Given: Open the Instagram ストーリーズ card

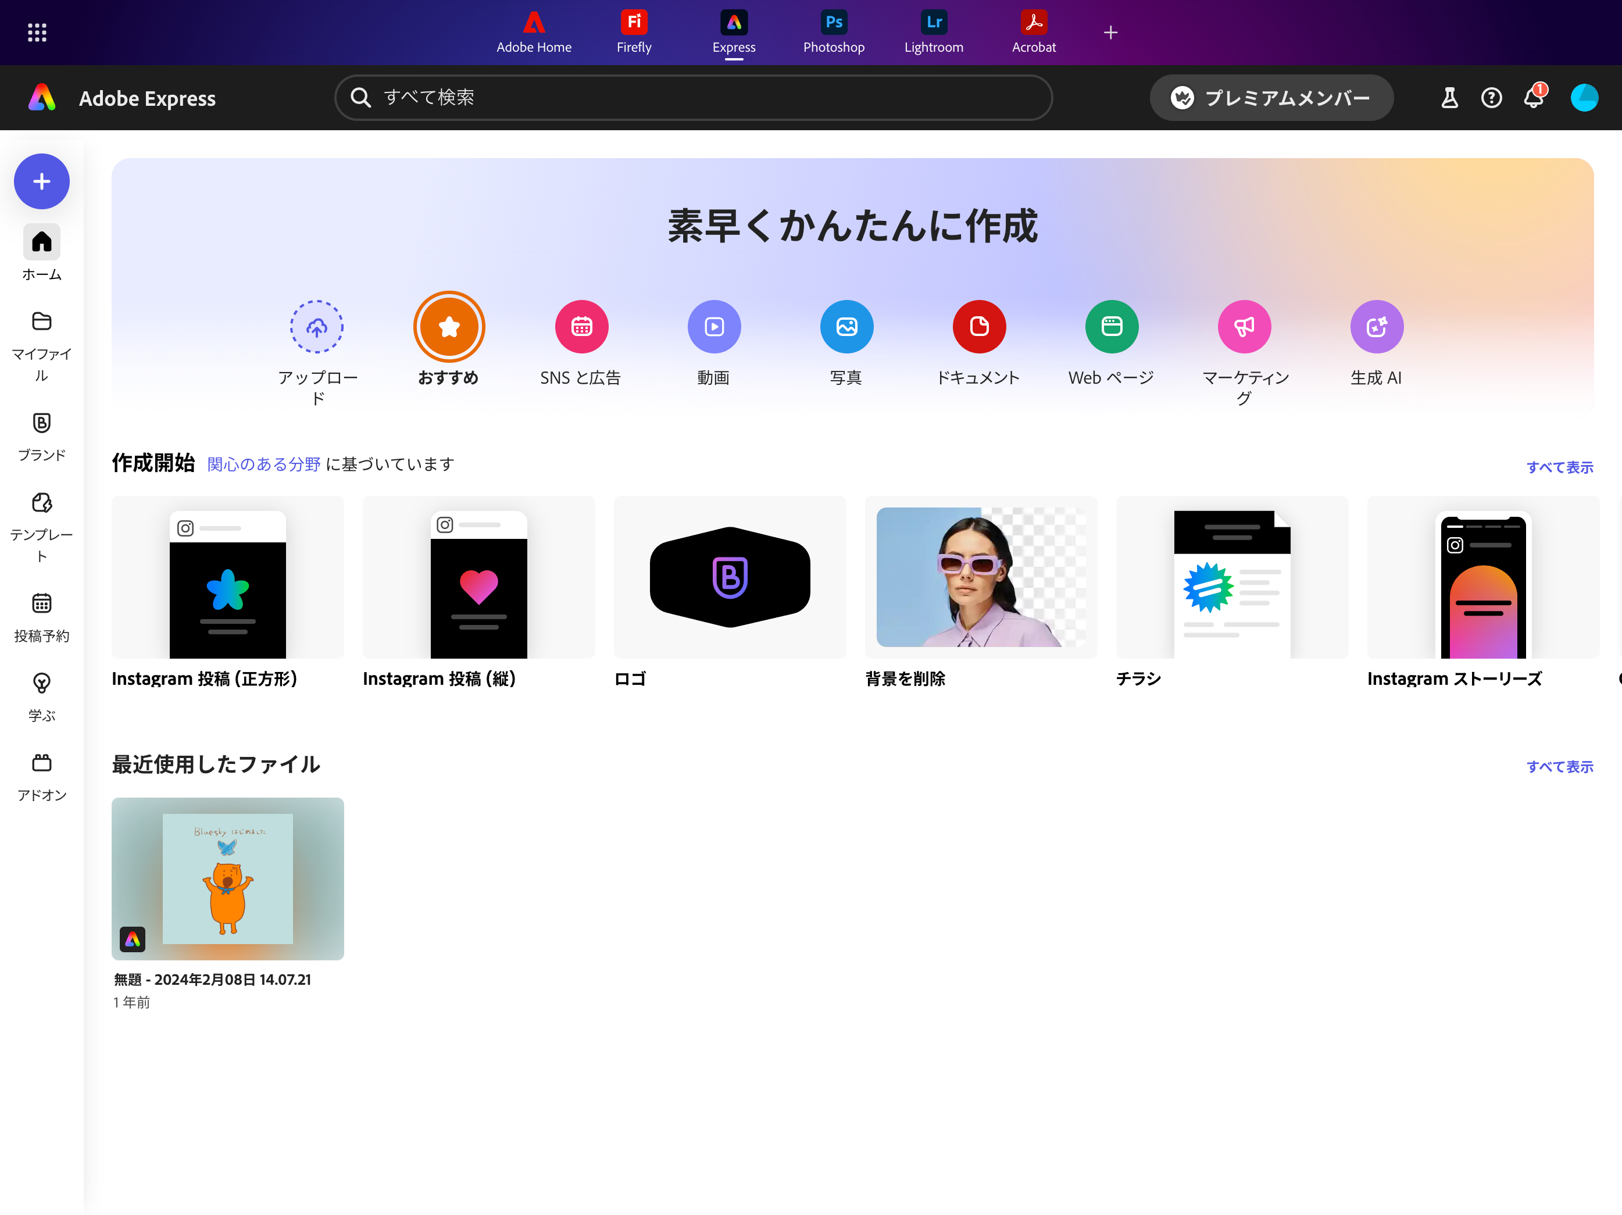Looking at the screenshot, I should pos(1482,577).
